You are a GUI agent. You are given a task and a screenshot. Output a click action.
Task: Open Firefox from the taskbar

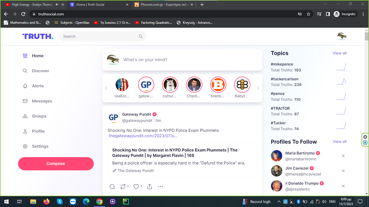46,202
